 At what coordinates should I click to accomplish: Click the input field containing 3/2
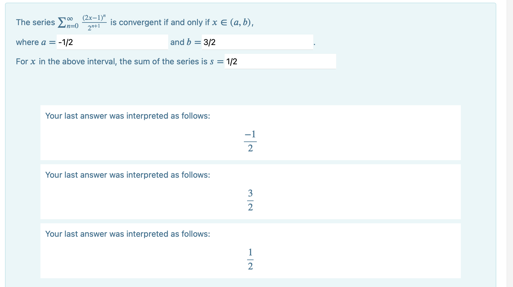(258, 43)
